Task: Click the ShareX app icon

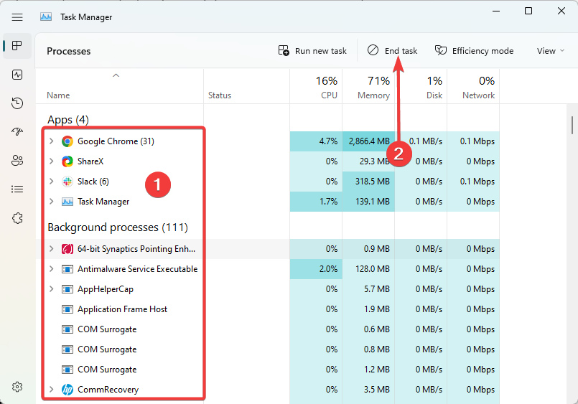Action: pyautogui.click(x=67, y=161)
